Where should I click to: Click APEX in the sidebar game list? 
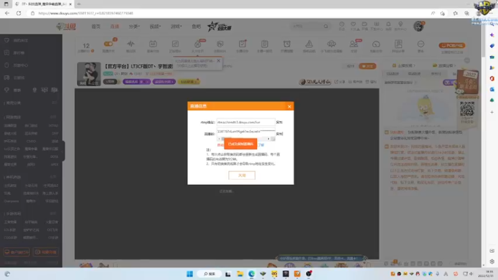[54, 164]
